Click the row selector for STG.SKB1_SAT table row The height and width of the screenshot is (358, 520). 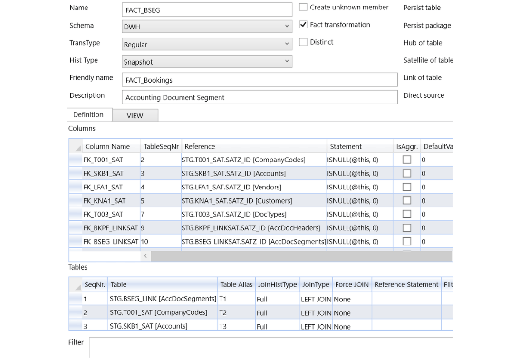tap(75, 326)
